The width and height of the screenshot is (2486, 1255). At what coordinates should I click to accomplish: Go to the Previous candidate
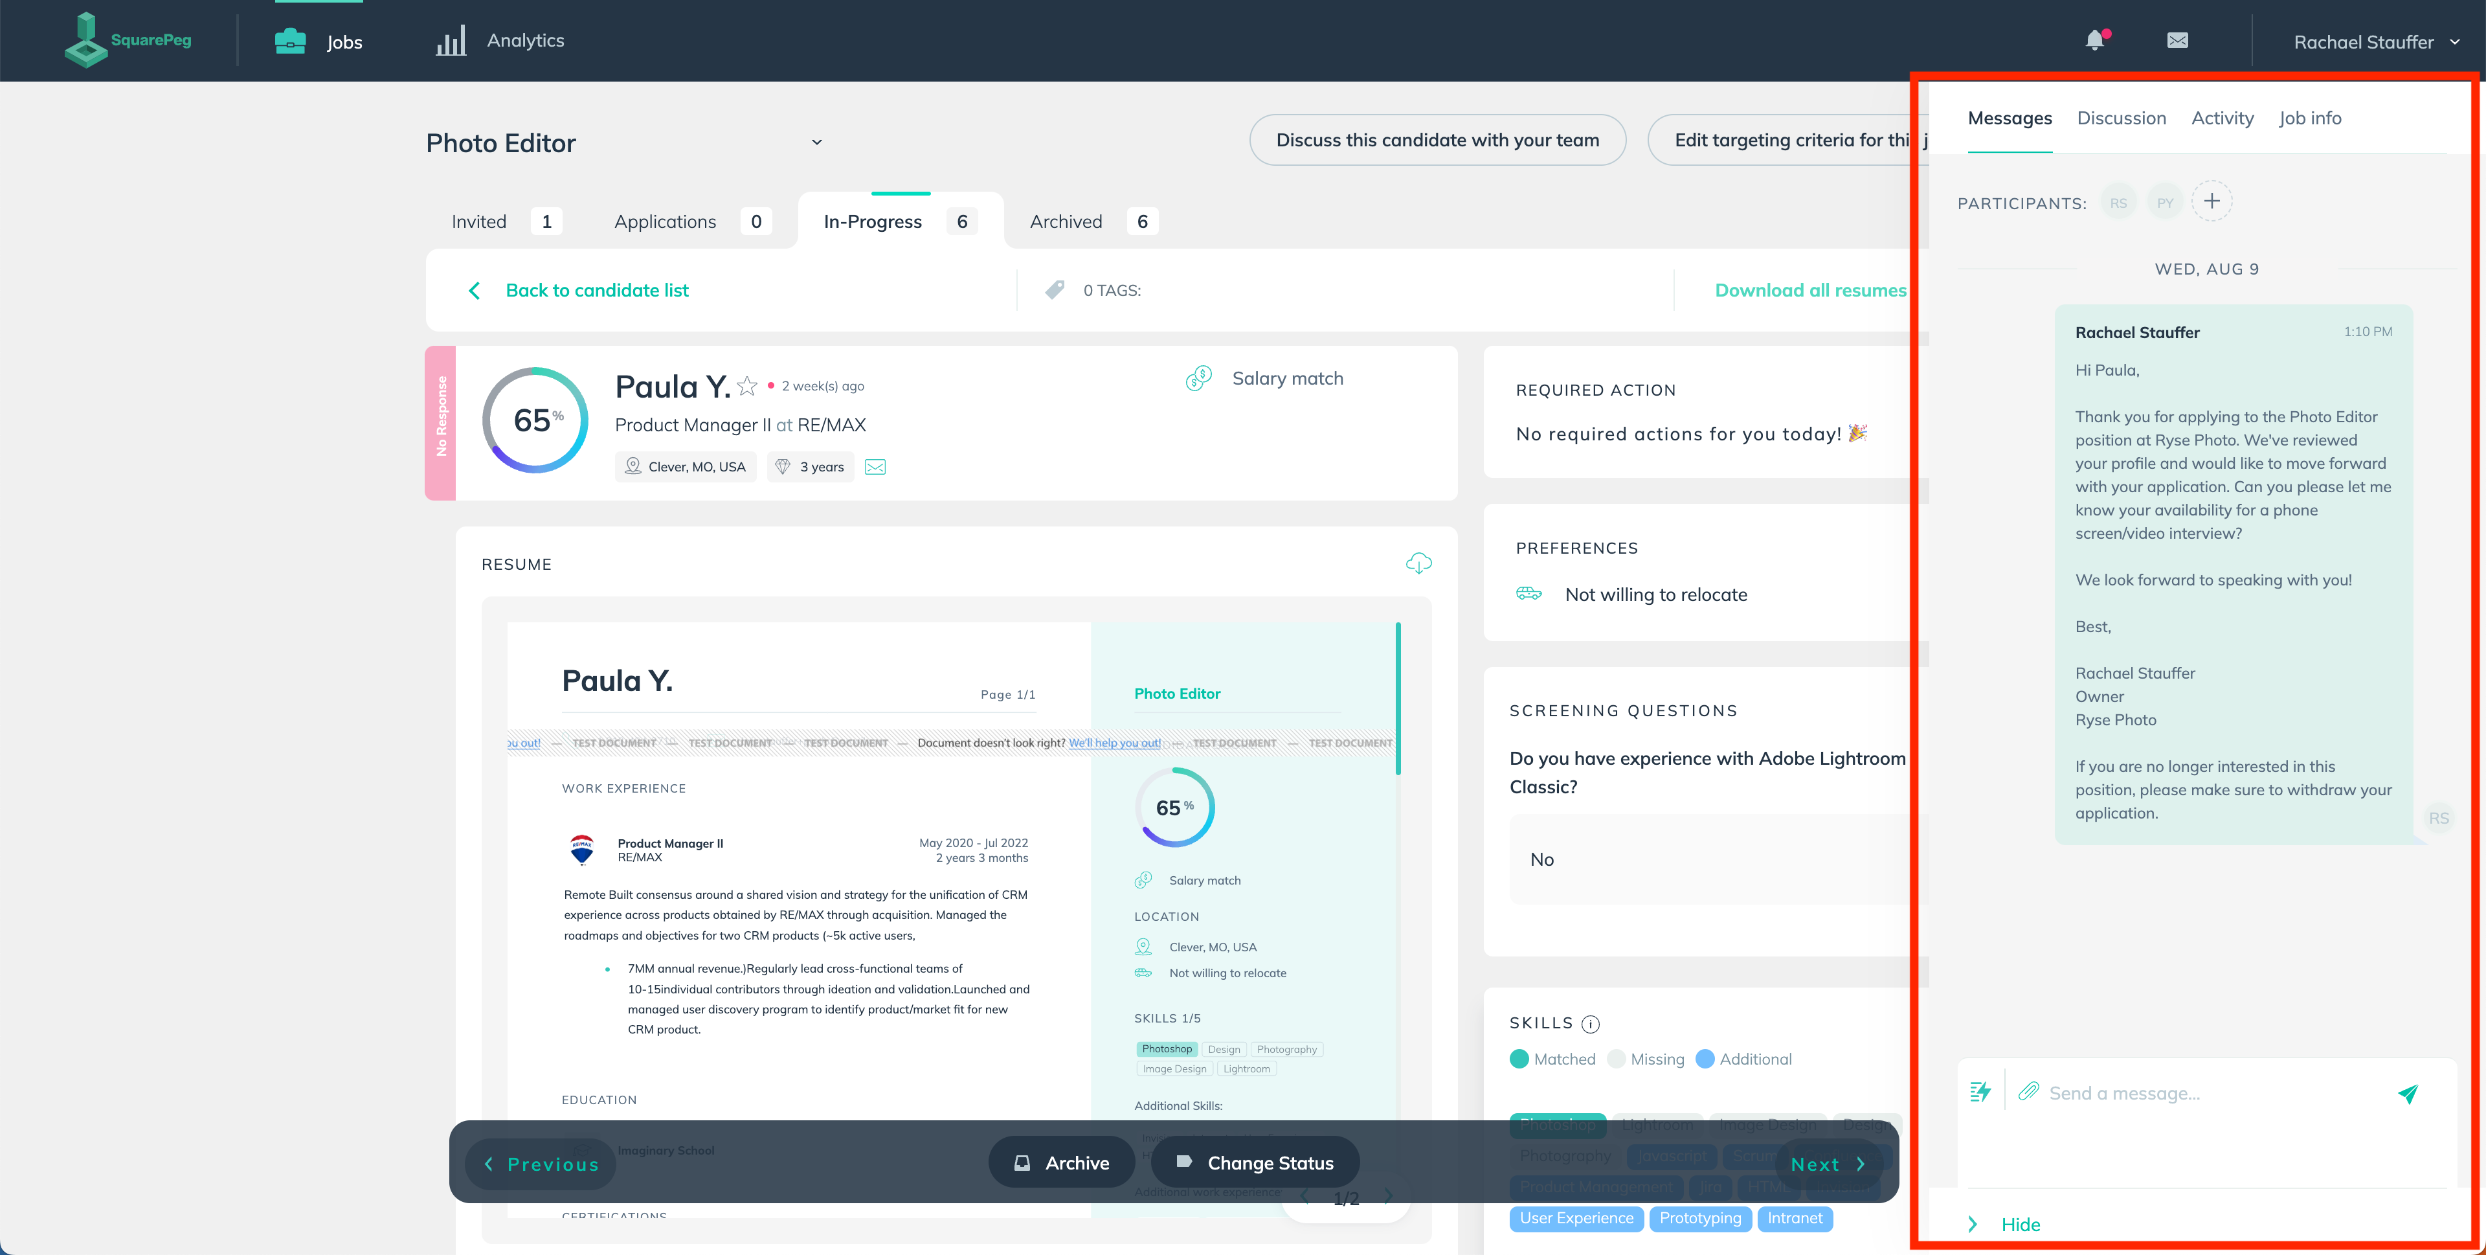[x=541, y=1164]
